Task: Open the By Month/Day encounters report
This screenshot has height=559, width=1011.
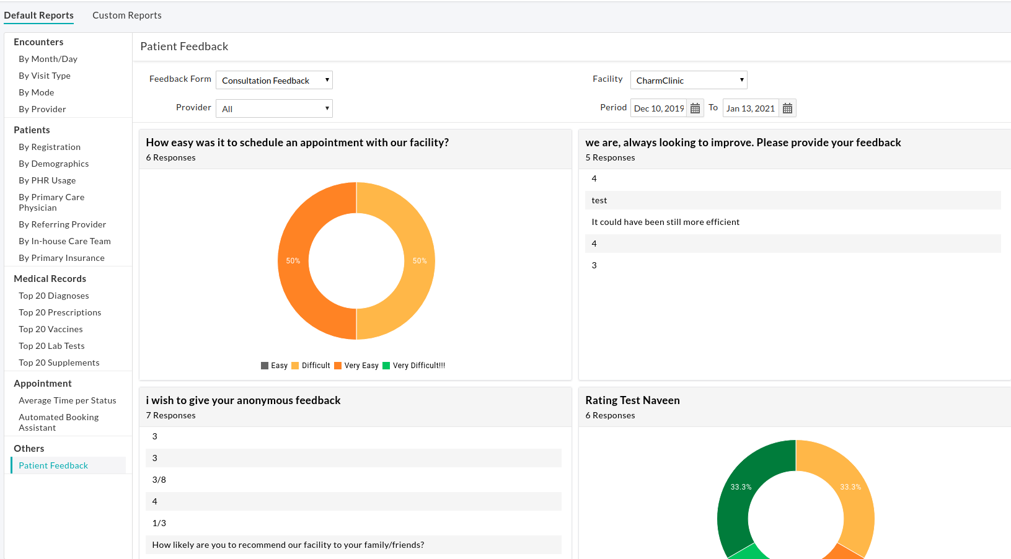Action: [x=48, y=58]
